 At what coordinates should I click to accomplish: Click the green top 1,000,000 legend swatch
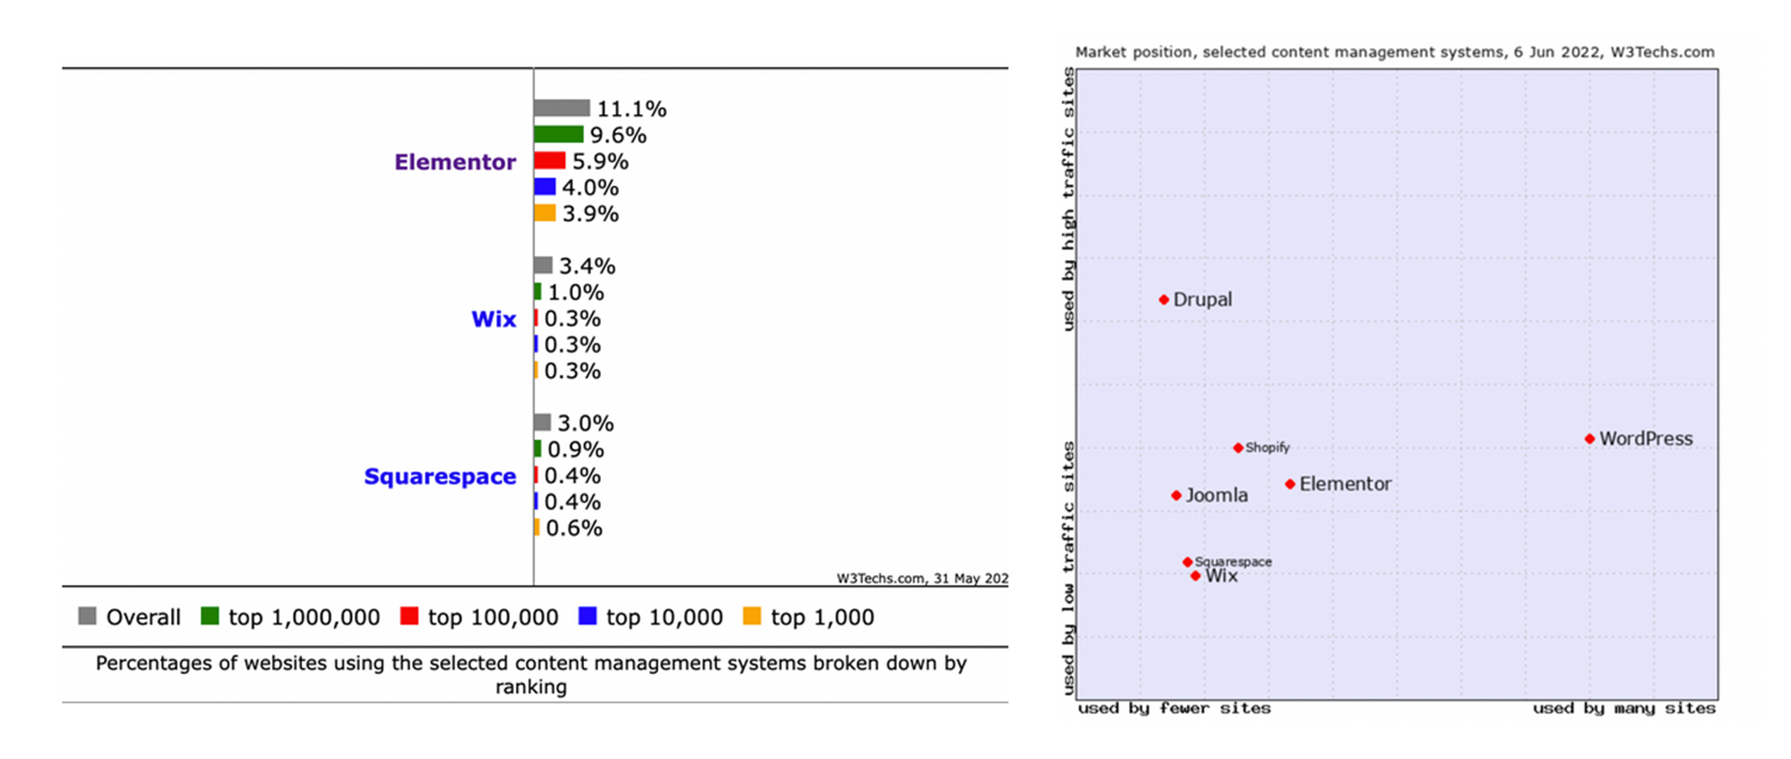point(209,616)
